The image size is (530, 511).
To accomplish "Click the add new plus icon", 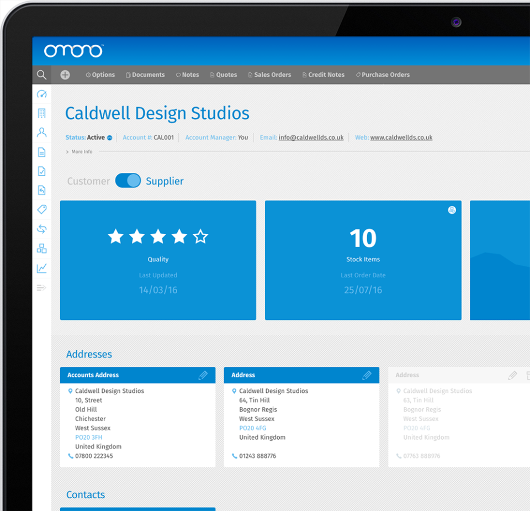I will click(65, 75).
